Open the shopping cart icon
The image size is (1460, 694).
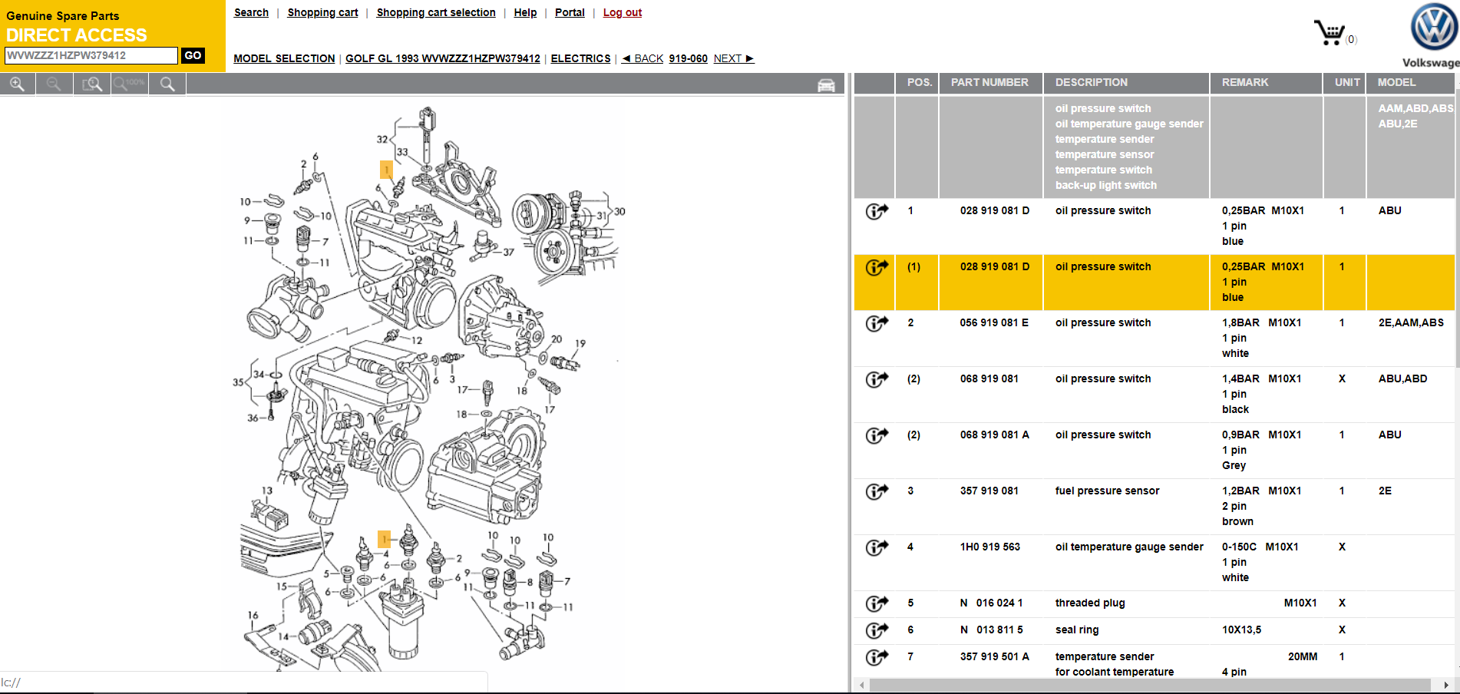pos(1330,33)
